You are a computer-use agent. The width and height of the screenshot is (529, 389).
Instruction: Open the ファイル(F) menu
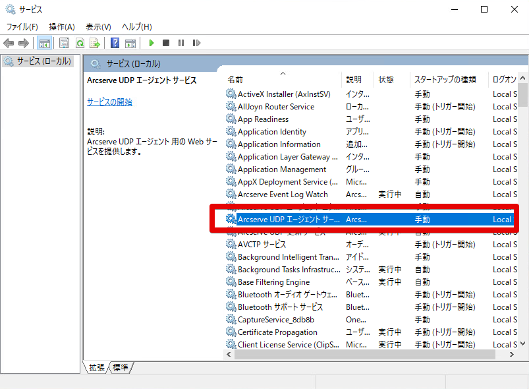pos(22,27)
